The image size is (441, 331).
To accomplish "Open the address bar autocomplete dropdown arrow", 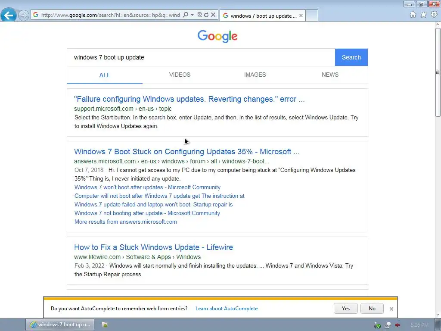I will coord(193,15).
